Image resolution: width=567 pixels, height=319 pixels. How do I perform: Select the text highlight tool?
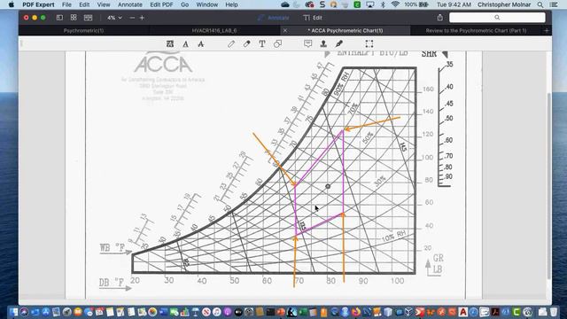click(x=170, y=44)
